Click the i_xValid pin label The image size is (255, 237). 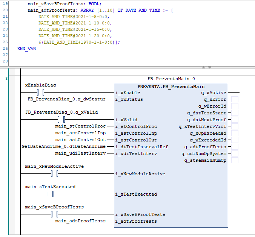click(x=126, y=120)
